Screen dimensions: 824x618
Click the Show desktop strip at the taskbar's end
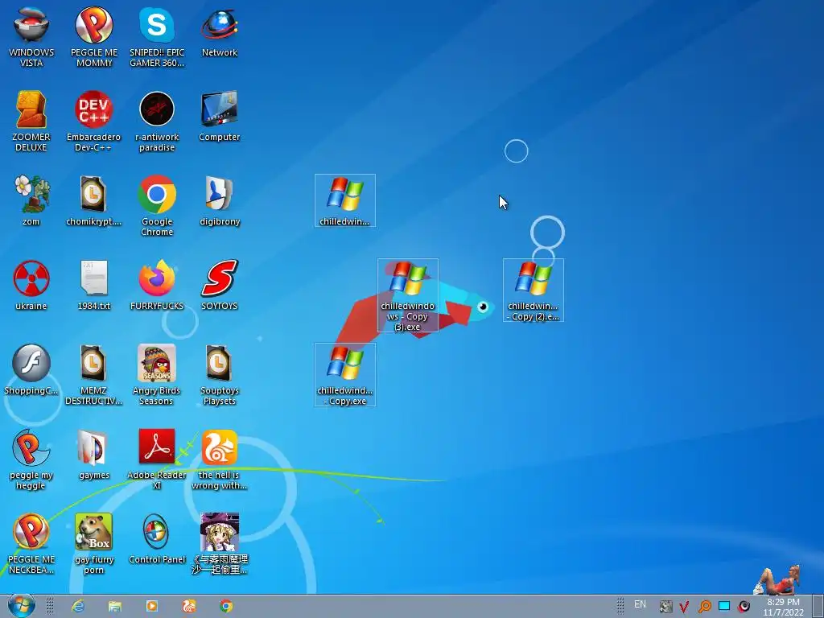click(818, 607)
